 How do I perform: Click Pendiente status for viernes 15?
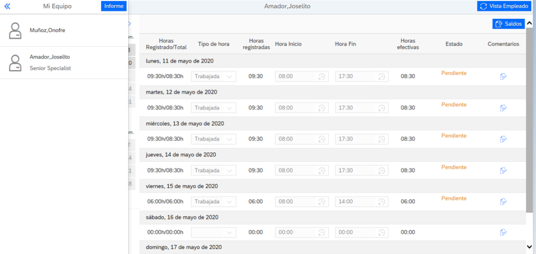tap(454, 198)
